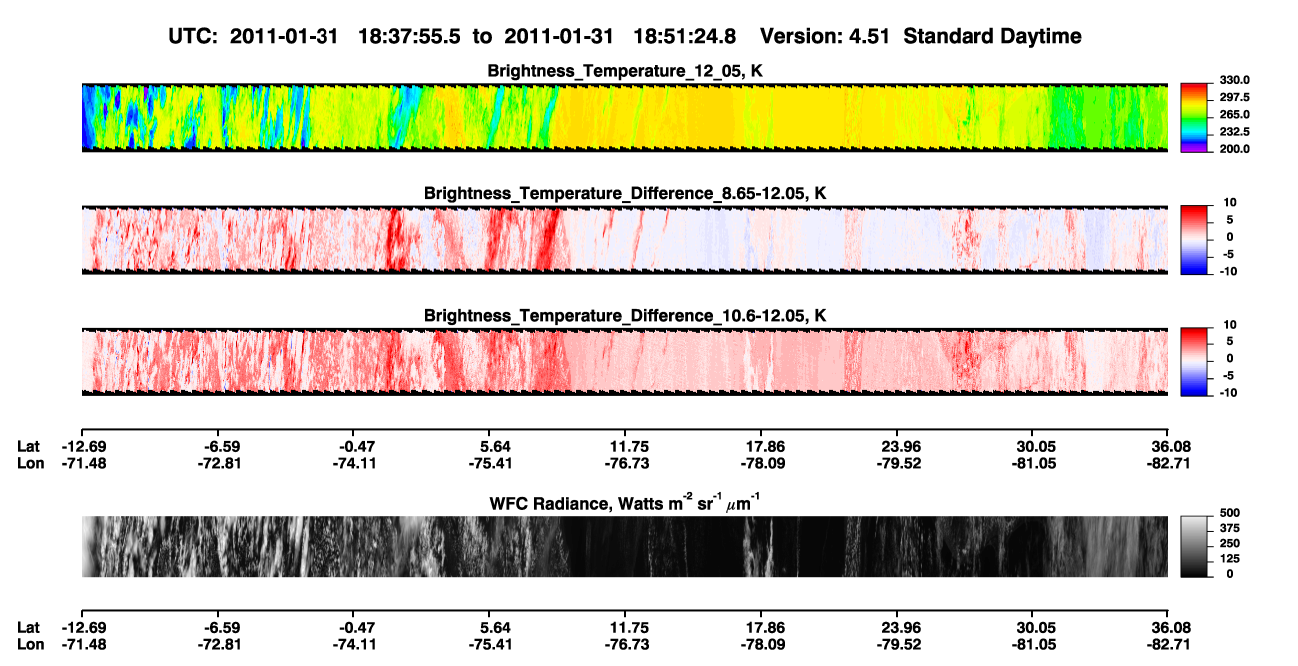Click the 'Lat' axis label below the WFC Radiance image

(x=28, y=627)
